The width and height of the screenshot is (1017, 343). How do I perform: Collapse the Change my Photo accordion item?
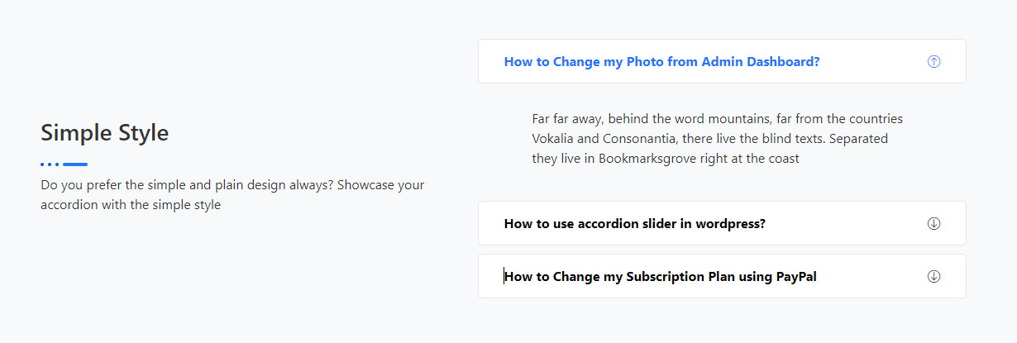(x=661, y=61)
